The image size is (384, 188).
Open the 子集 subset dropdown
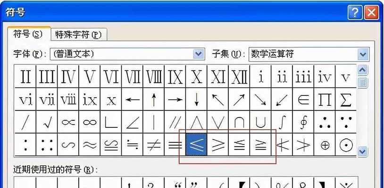point(363,54)
